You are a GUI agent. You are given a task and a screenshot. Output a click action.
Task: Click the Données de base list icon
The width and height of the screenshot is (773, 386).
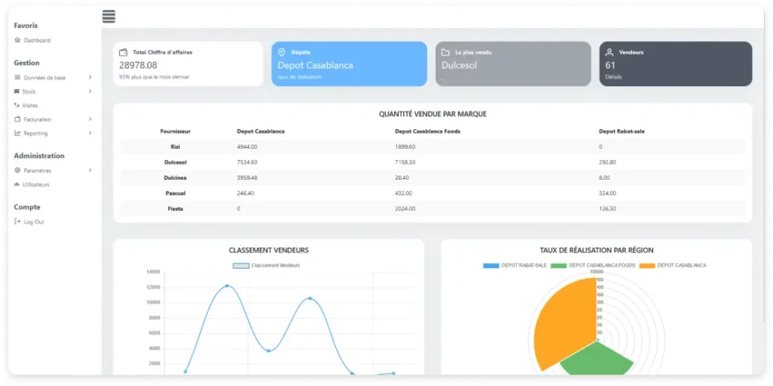coord(18,78)
